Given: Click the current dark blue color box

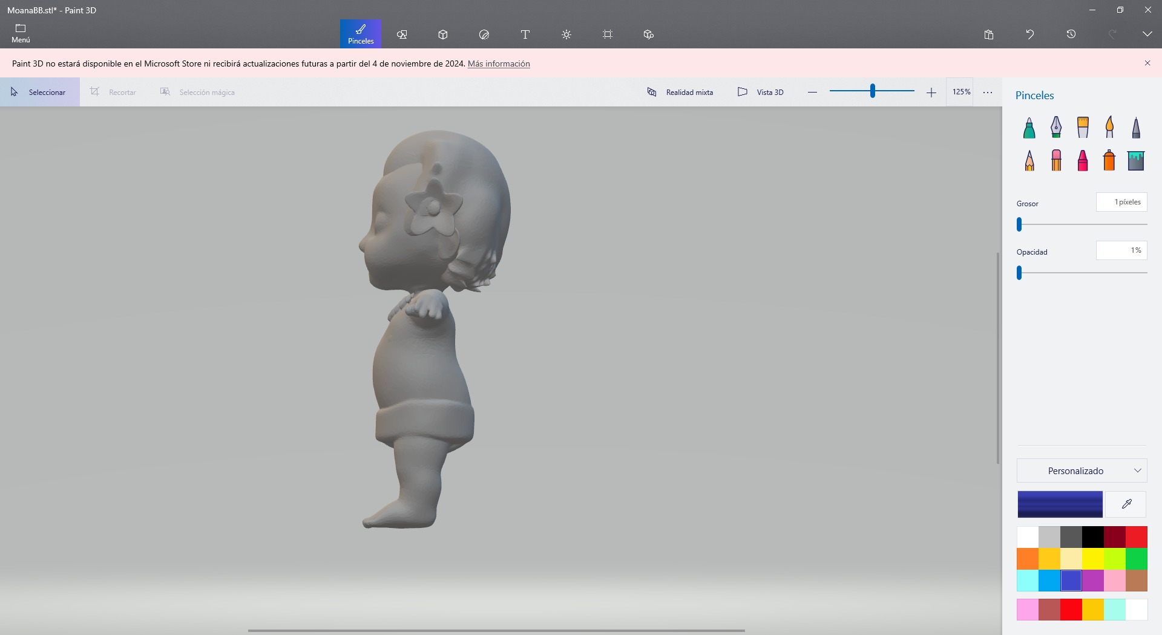Looking at the screenshot, I should click(x=1060, y=504).
